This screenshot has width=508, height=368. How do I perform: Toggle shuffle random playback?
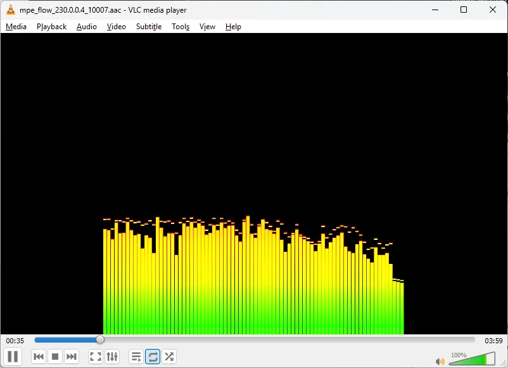pyautogui.click(x=169, y=357)
